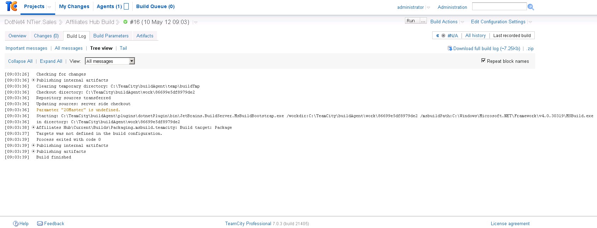Screen dimensions: 597x228
Task: Click Build Actions link
Action: click(x=444, y=22)
